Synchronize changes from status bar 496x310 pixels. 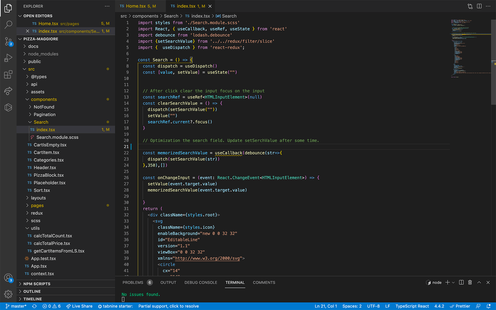[x=34, y=306]
